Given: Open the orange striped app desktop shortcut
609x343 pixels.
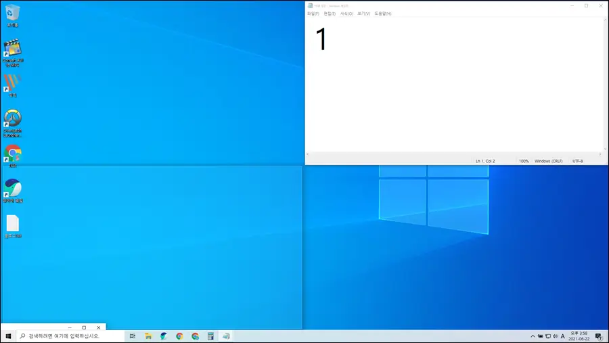Looking at the screenshot, I should point(12,86).
